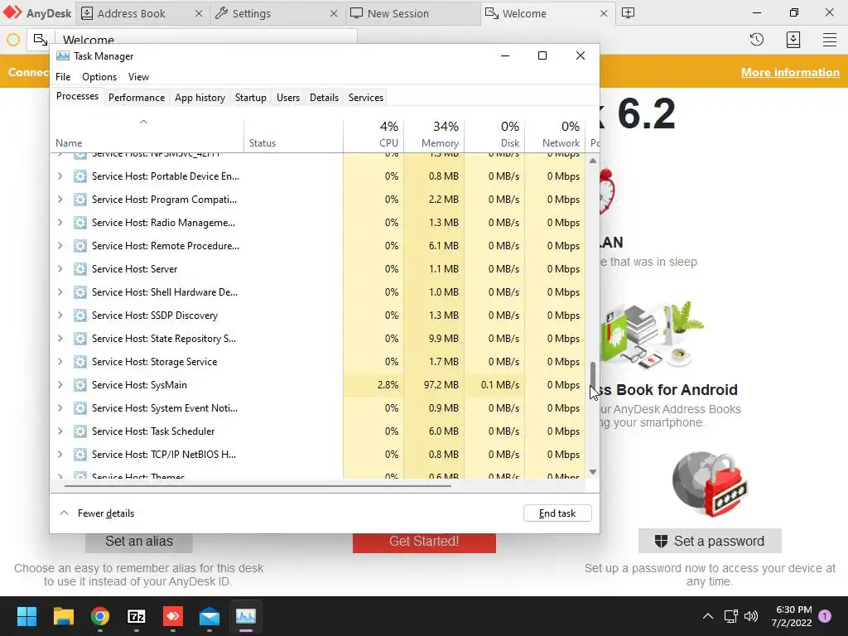Screen dimensions: 848x636
Task: Click the AnyDesk logo icon
Action: click(x=12, y=13)
